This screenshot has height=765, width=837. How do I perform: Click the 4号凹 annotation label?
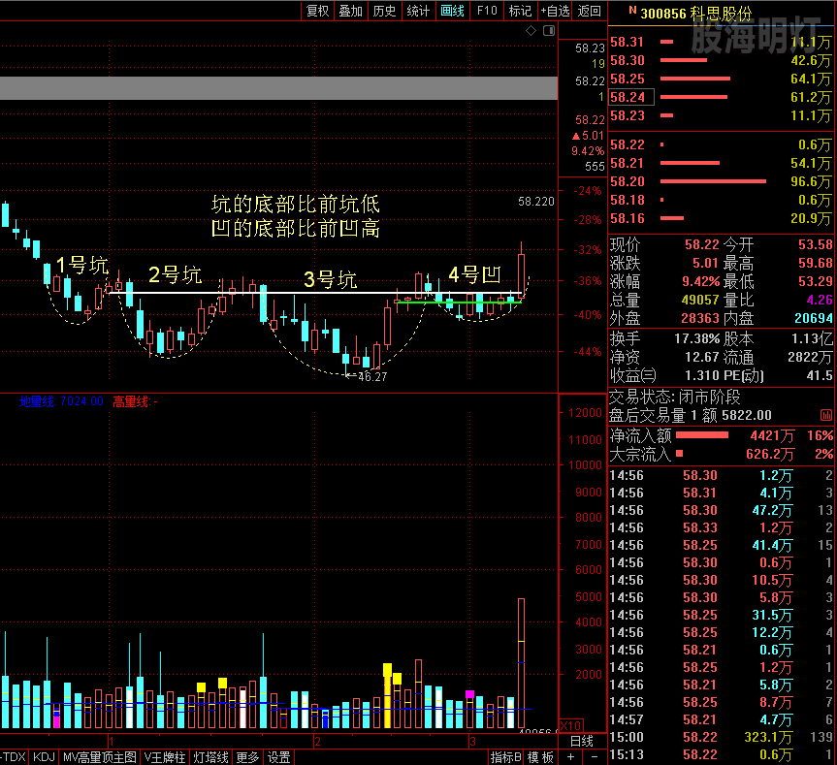475,274
